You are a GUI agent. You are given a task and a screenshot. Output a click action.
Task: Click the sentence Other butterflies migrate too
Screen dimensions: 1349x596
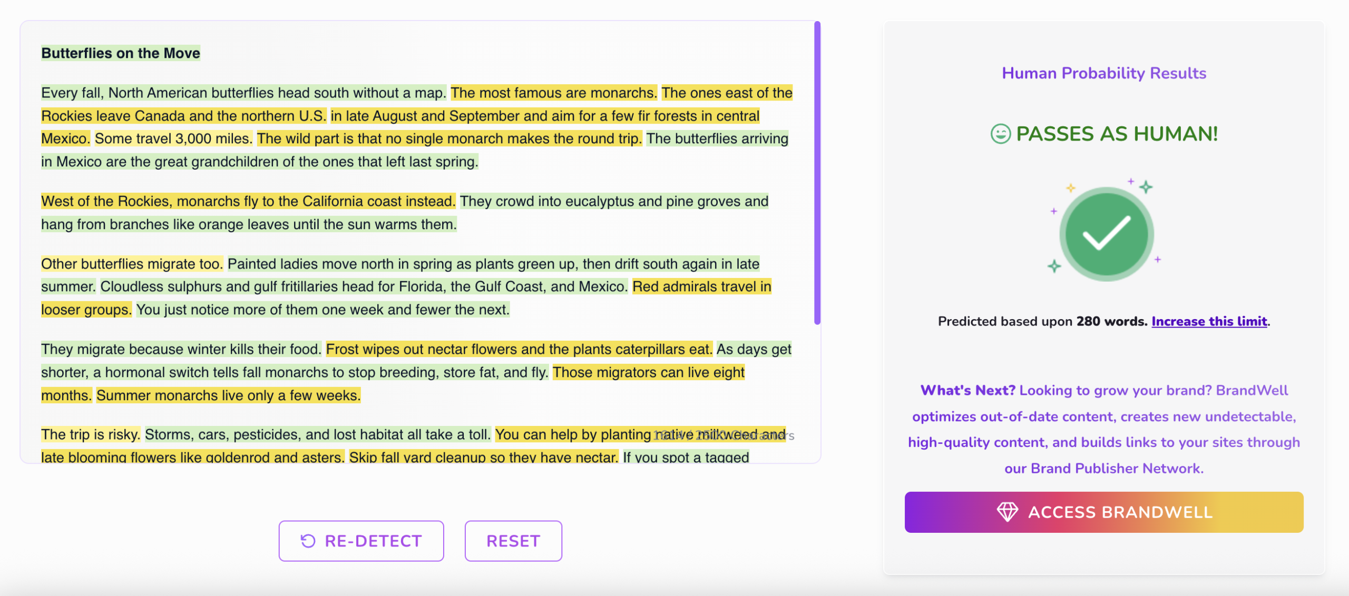(132, 264)
